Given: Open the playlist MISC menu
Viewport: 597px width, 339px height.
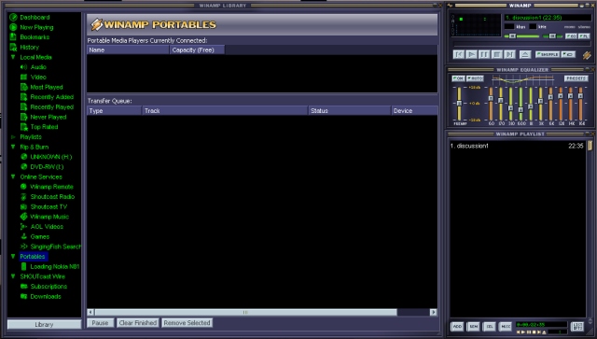Looking at the screenshot, I should [506, 327].
